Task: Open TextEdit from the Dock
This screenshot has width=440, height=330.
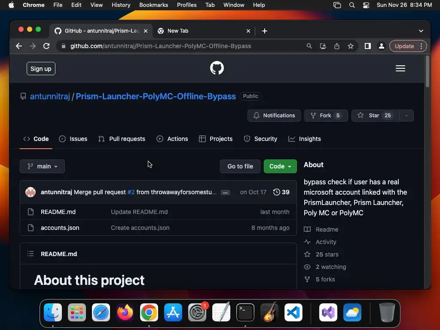Action: click(221, 312)
